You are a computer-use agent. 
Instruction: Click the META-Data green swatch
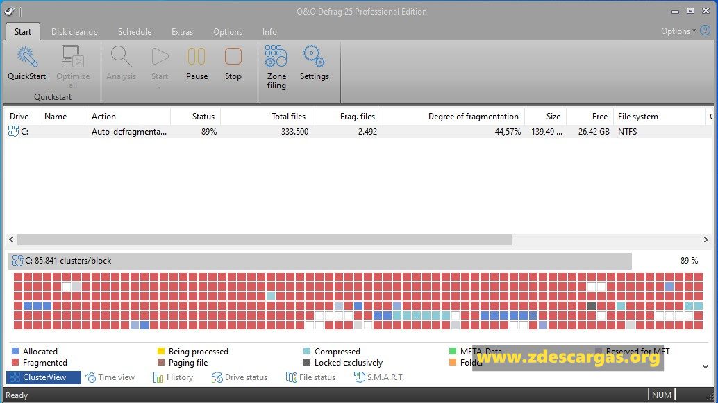pos(453,351)
